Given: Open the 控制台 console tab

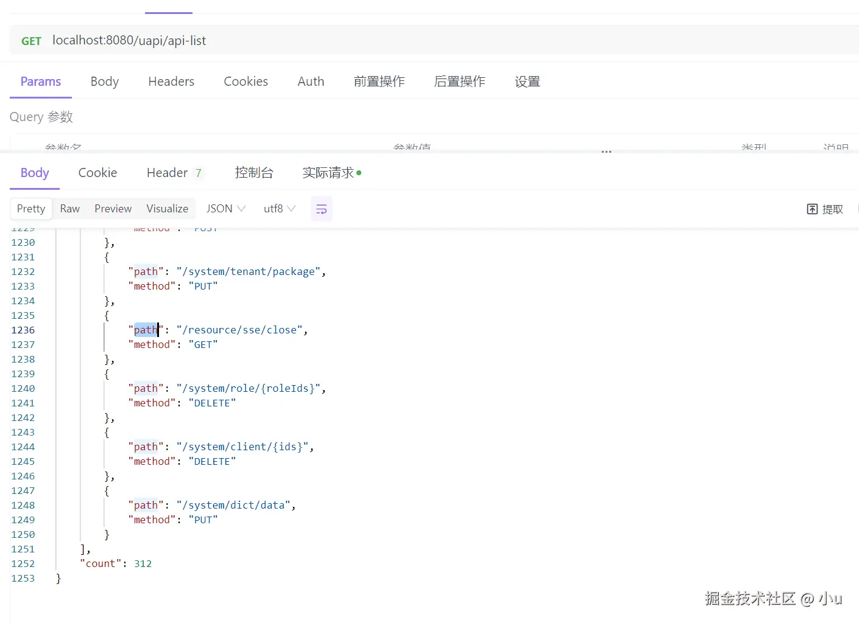Looking at the screenshot, I should point(254,173).
